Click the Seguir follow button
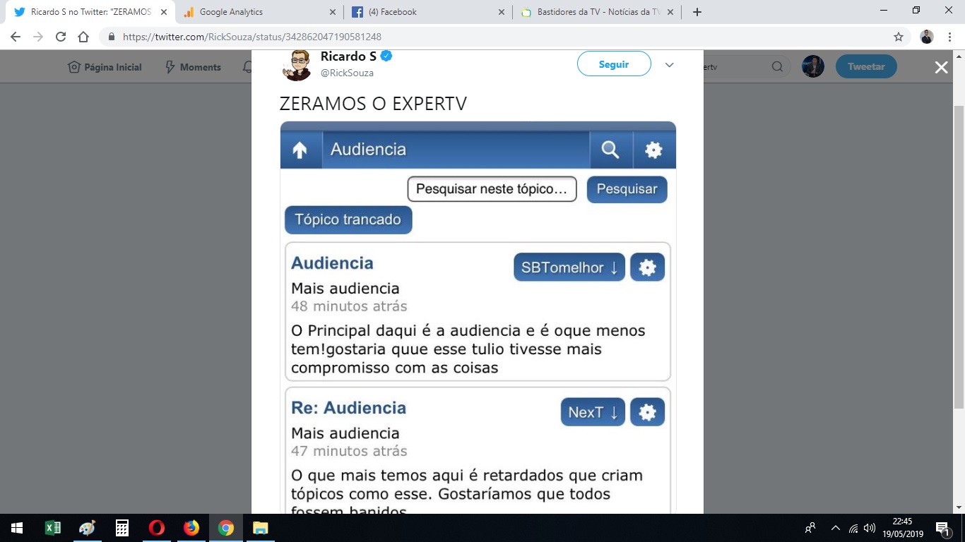The image size is (965, 542). (613, 64)
